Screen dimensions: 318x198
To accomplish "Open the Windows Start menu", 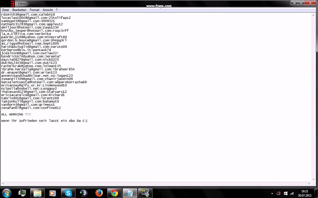I will [x=7, y=193].
